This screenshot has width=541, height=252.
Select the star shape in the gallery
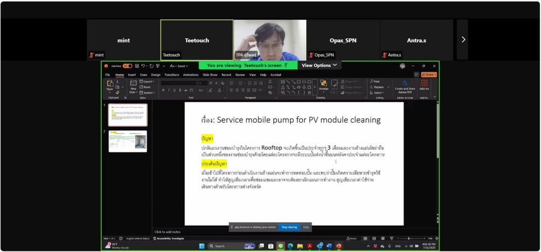pos(309,92)
